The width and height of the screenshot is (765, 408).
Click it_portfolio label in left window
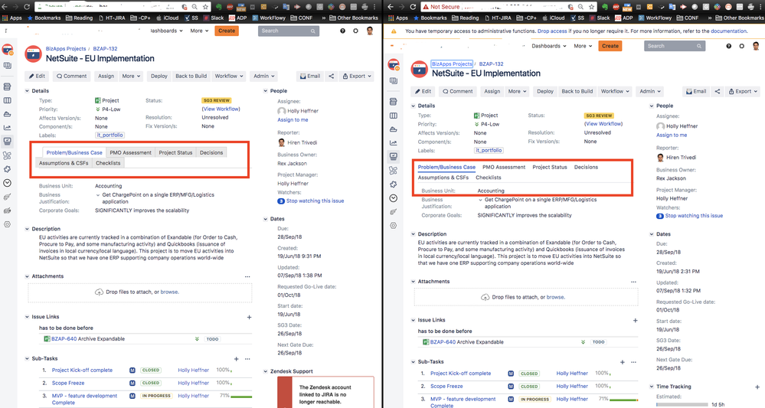110,135
